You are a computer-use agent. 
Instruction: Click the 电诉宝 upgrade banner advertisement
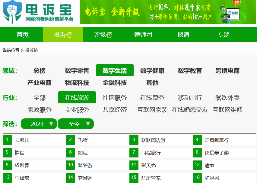168,12
